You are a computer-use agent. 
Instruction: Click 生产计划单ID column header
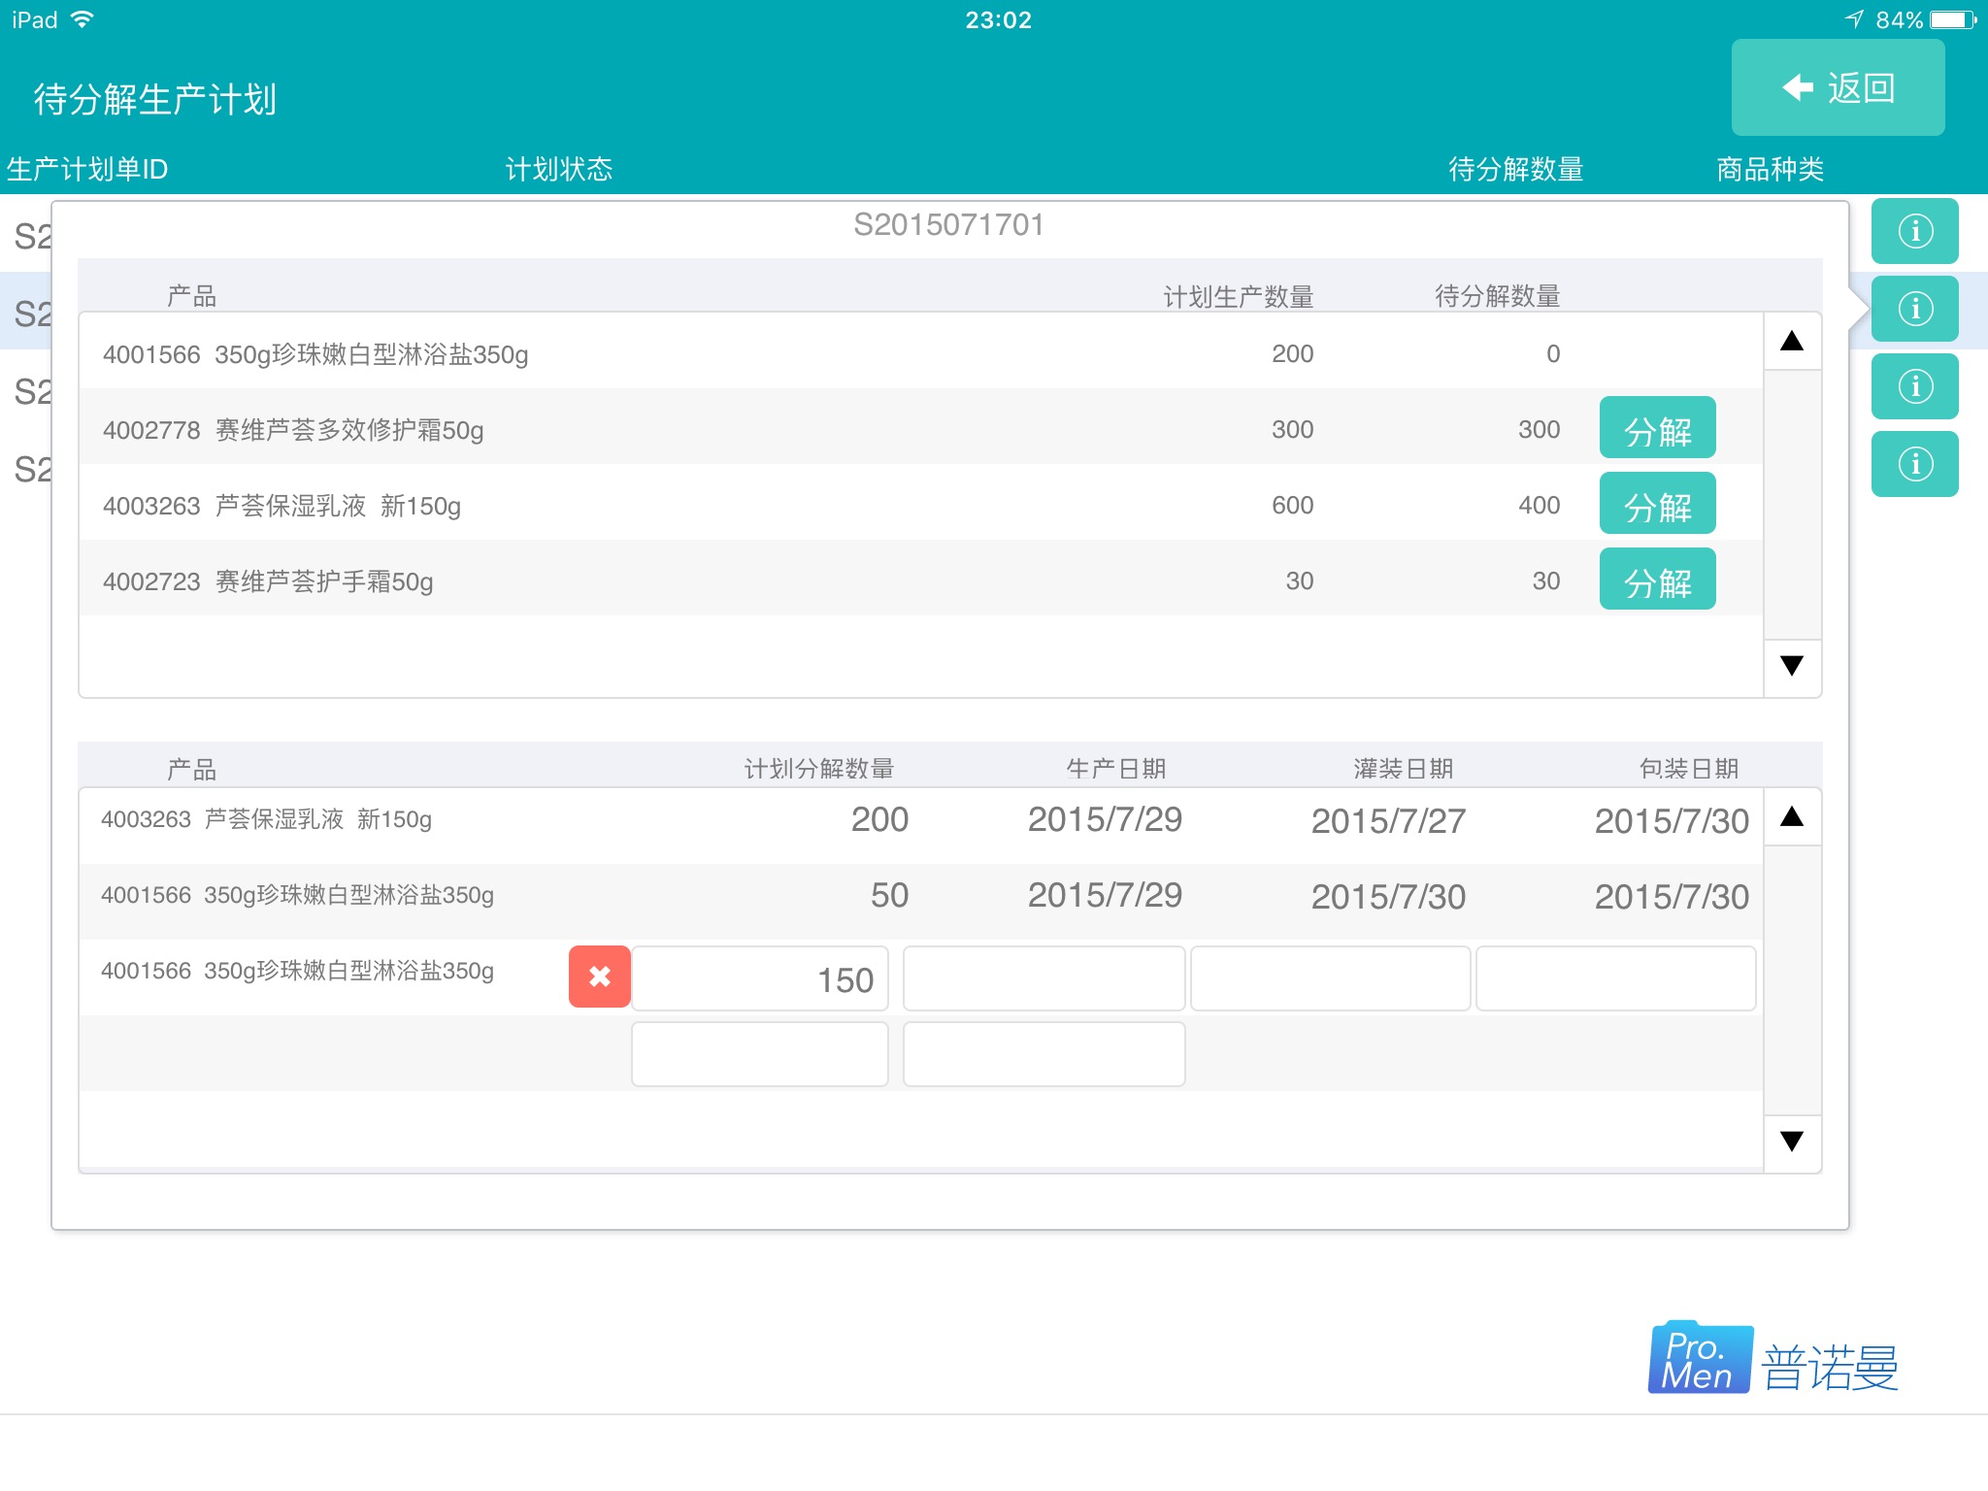point(87,169)
